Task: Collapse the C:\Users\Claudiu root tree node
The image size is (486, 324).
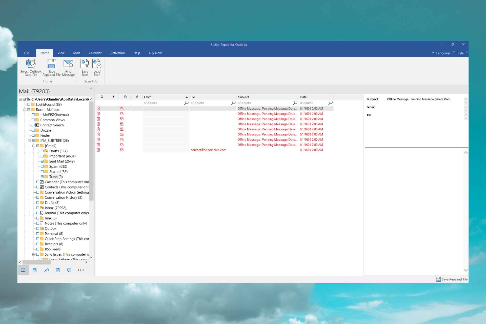Action: 20,99
